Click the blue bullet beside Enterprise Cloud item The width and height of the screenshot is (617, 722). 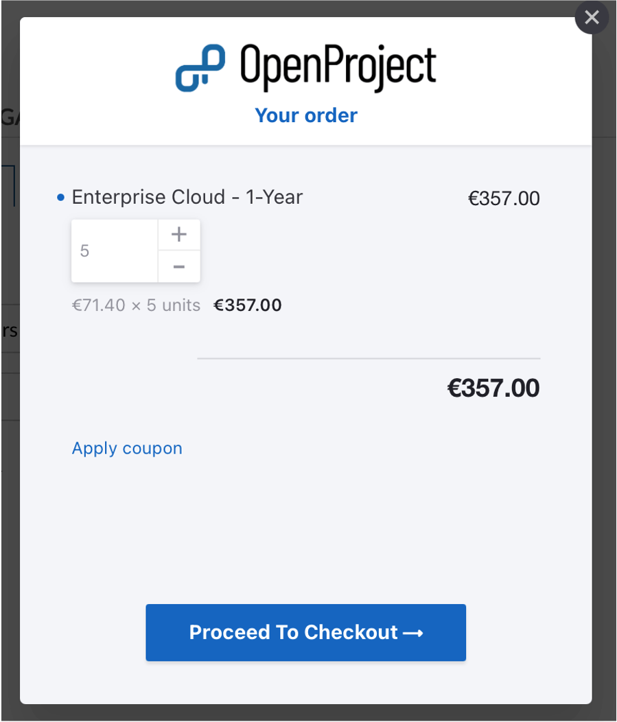click(60, 197)
